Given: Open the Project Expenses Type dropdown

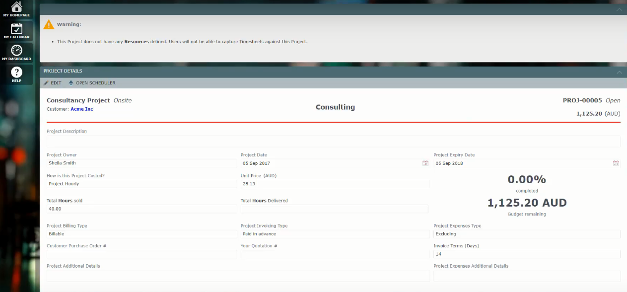Looking at the screenshot, I should [x=526, y=233].
